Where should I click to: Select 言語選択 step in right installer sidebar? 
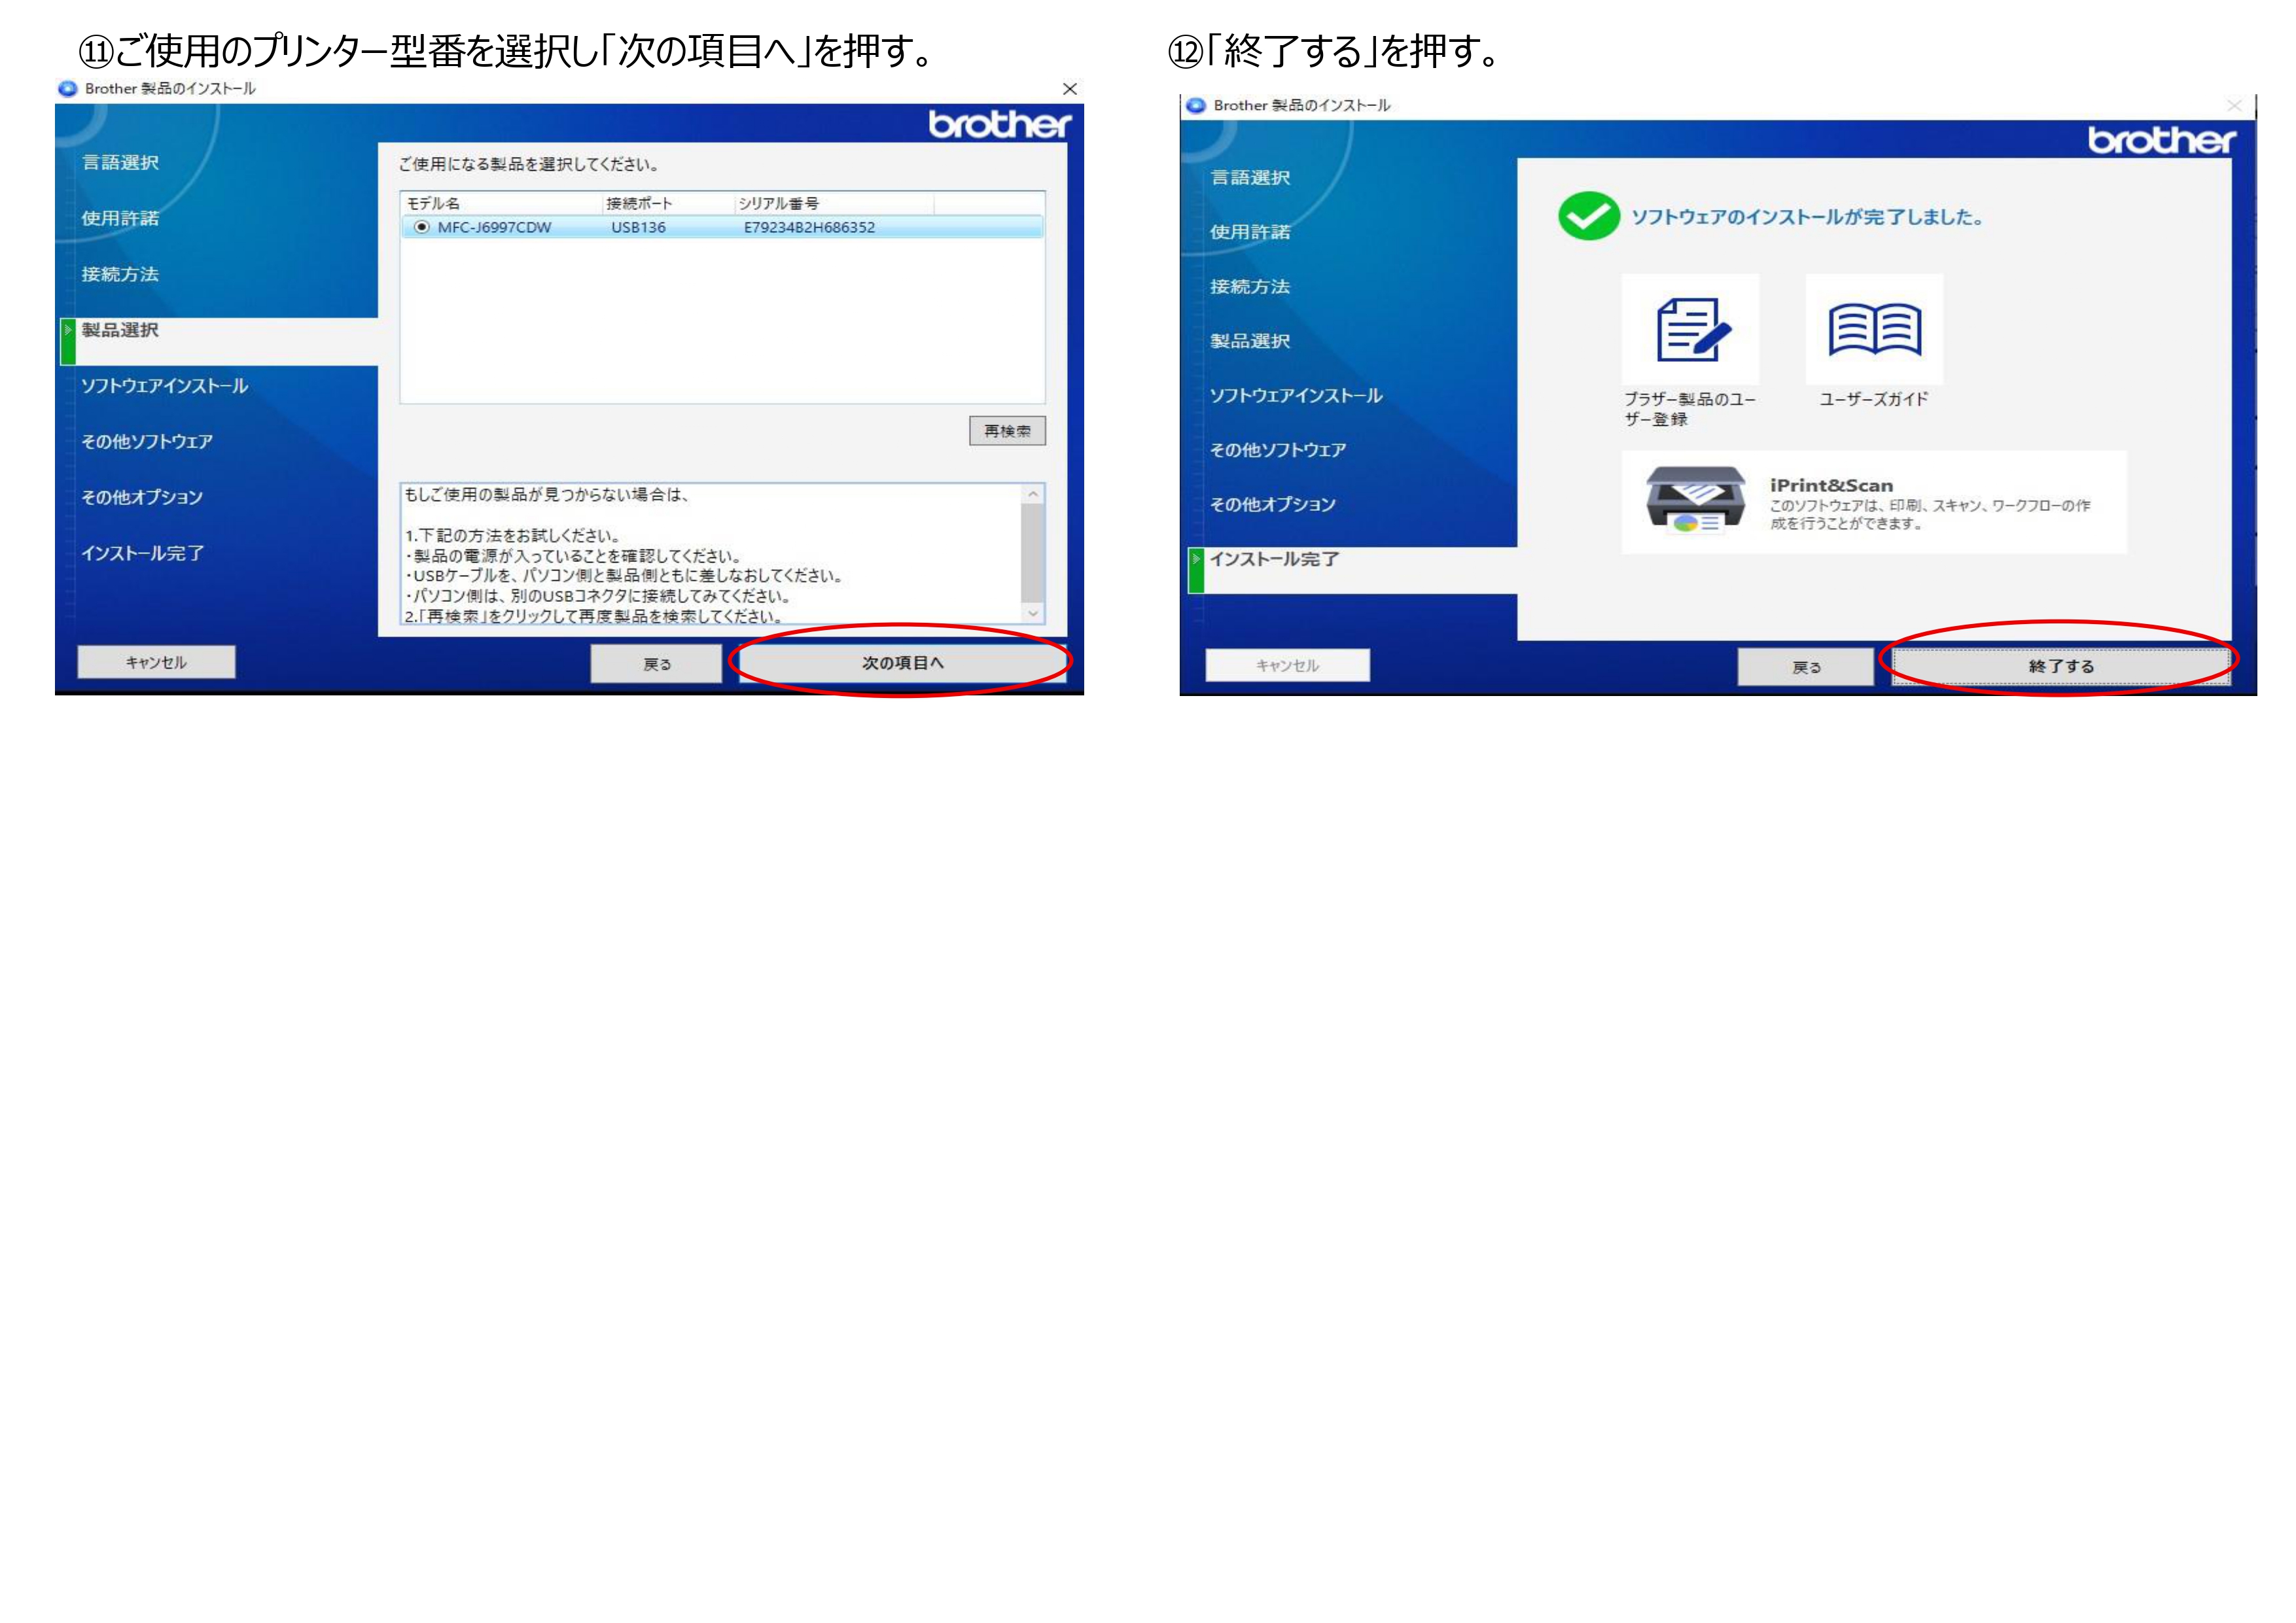point(1250,177)
